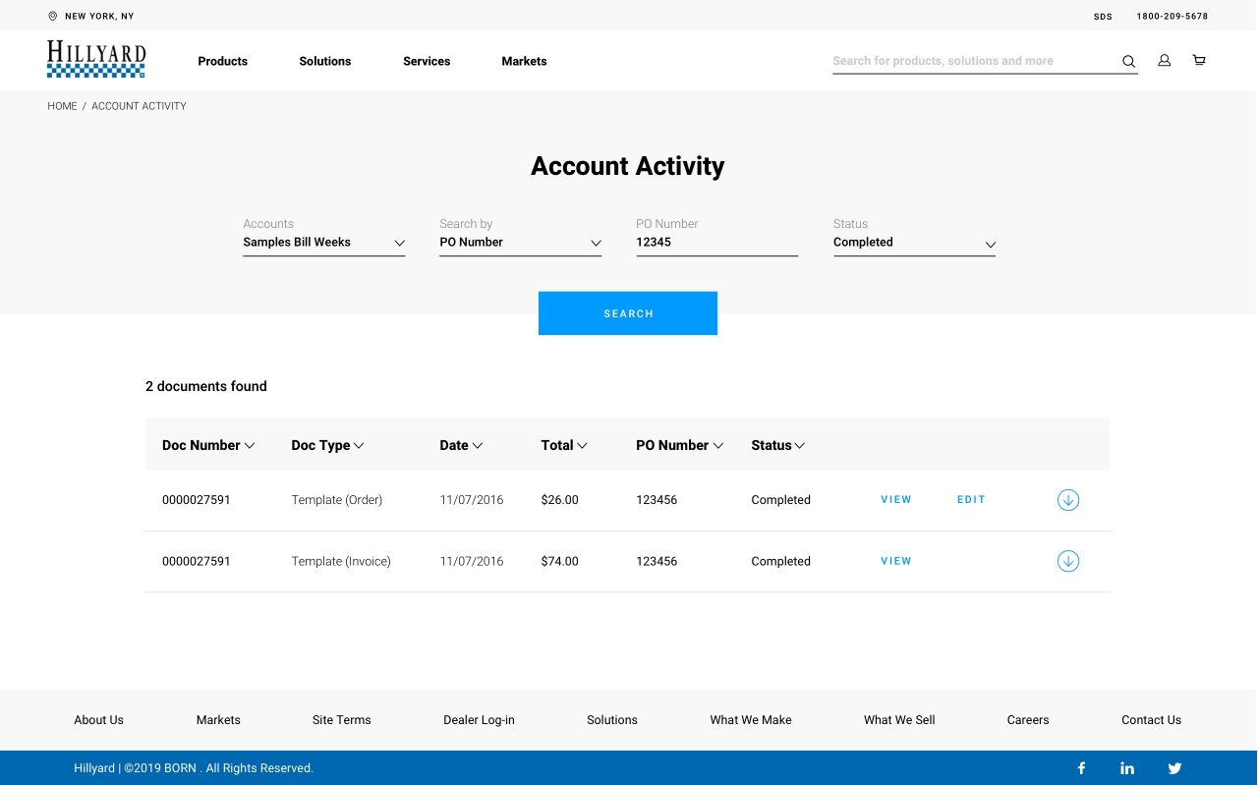Open the Hillyard logo home link
The image size is (1258, 785).
coord(96,59)
